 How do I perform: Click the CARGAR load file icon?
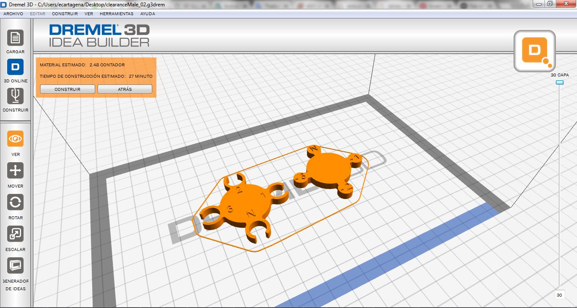pos(15,38)
